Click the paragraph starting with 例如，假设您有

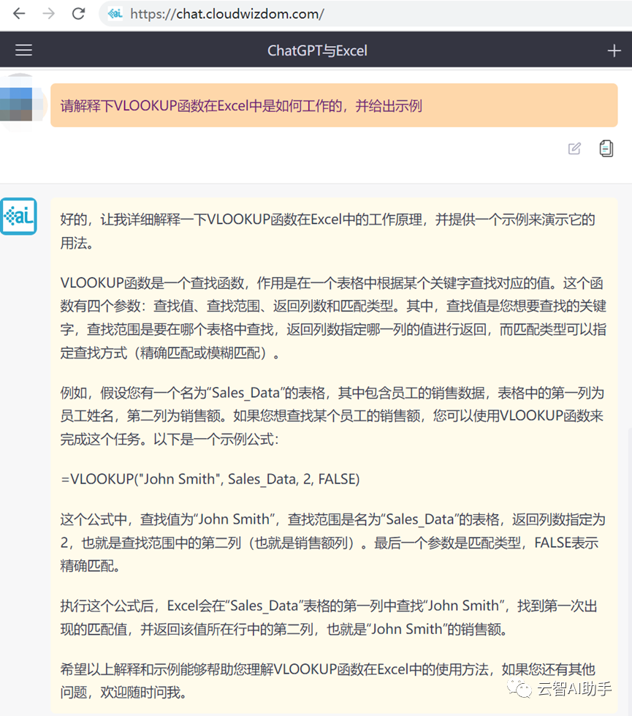(332, 416)
